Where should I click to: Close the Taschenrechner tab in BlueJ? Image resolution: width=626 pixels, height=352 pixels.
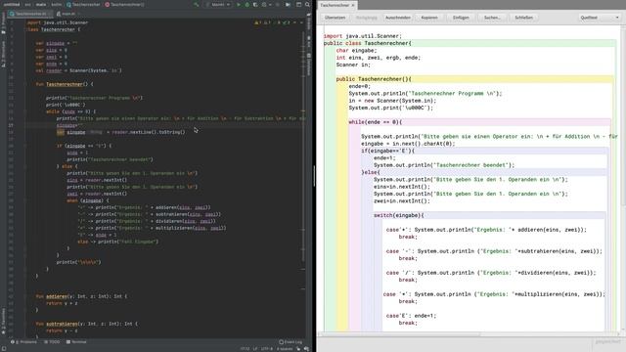point(353,5)
